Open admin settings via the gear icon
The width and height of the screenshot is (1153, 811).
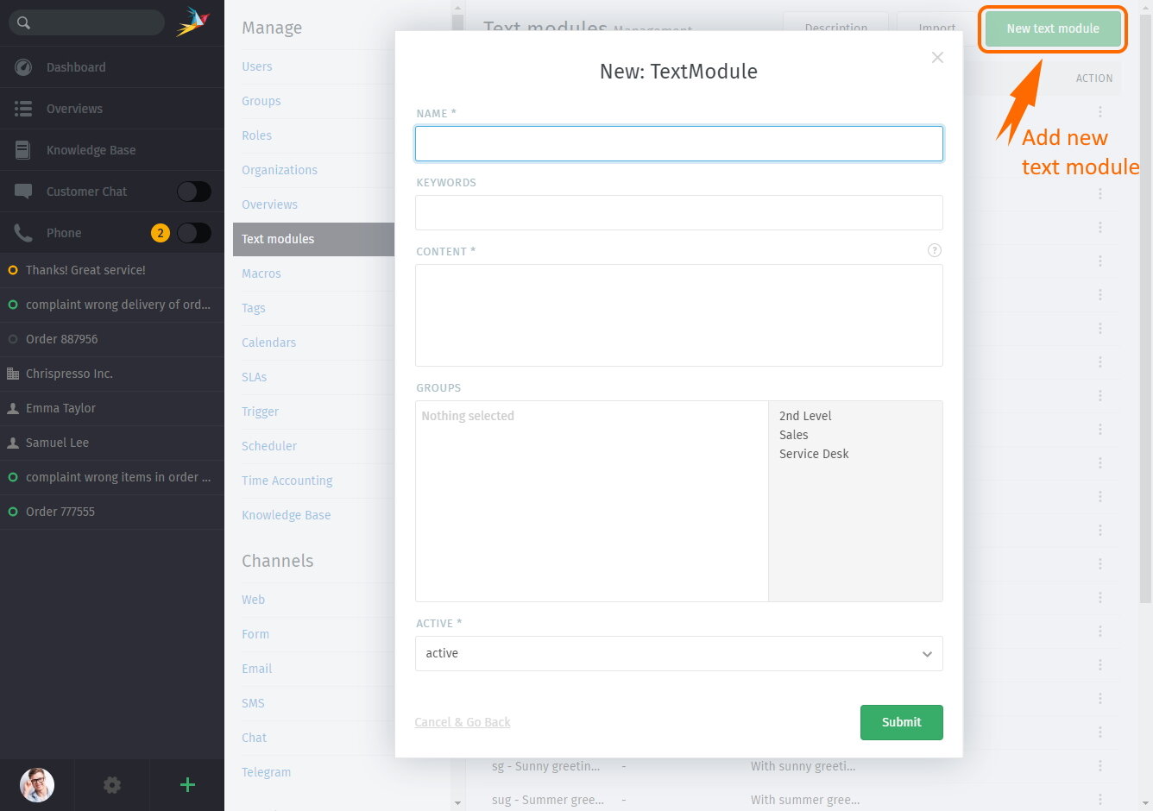(111, 785)
